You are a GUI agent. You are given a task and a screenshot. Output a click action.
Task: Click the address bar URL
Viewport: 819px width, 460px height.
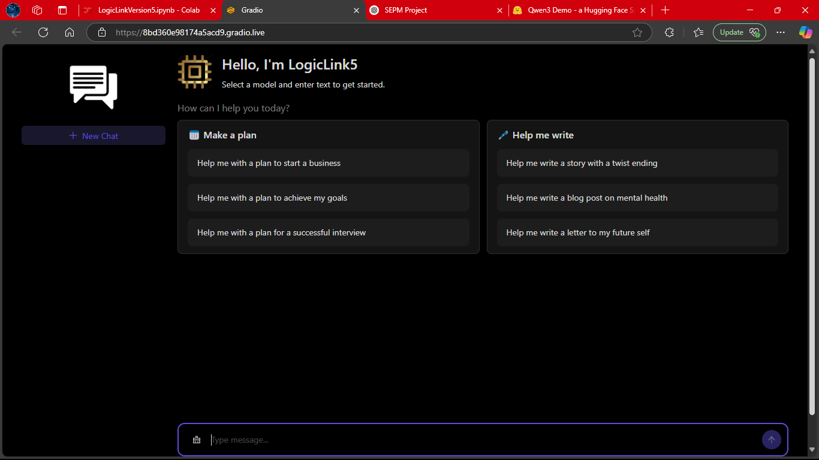tap(190, 32)
